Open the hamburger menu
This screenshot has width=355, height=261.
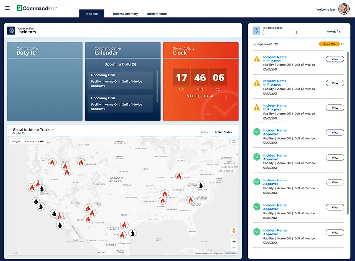(x=7, y=8)
